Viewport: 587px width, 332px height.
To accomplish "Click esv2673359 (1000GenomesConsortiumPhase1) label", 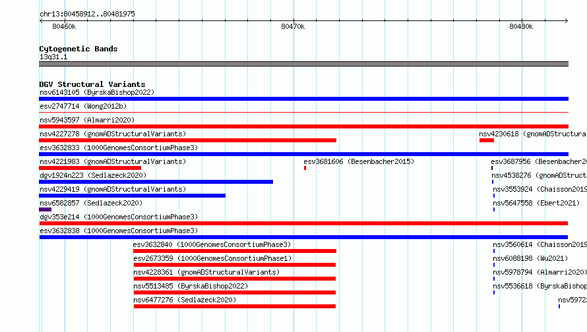I will tap(212, 258).
